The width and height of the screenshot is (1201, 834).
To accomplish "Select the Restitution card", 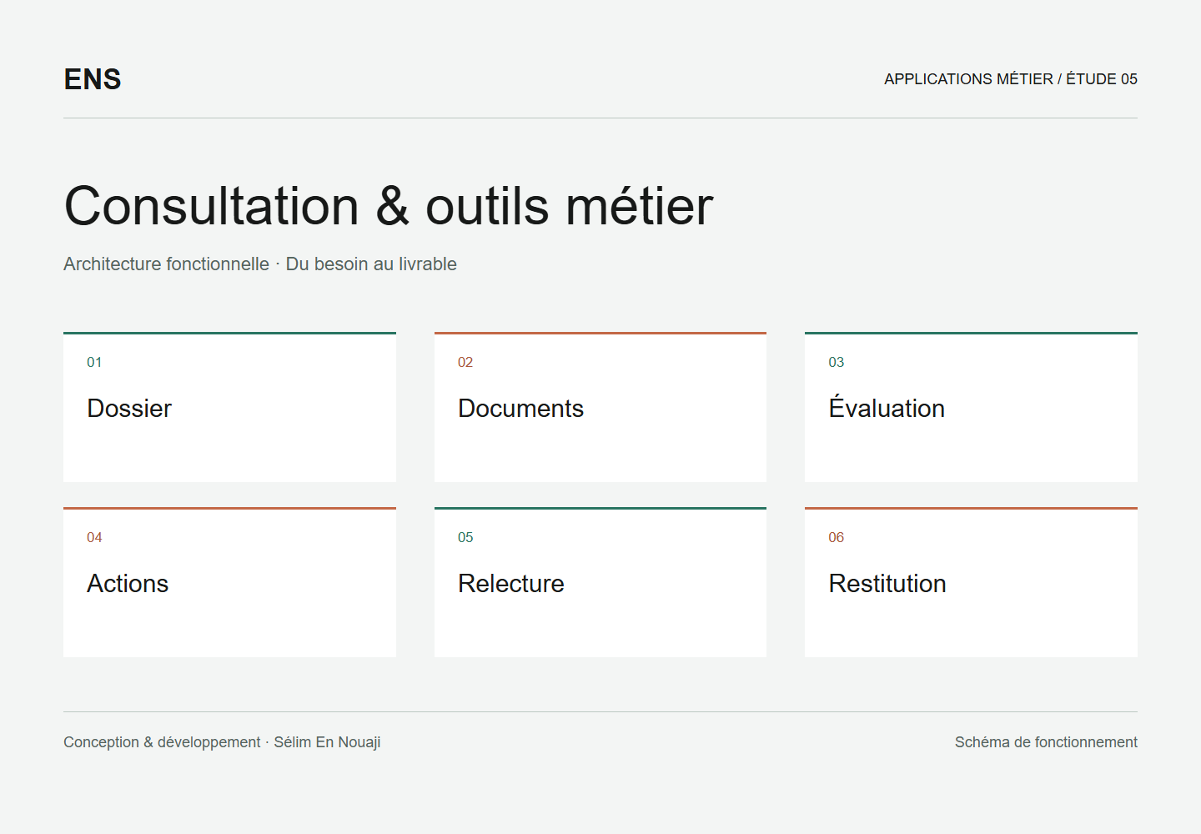I will click(x=971, y=582).
